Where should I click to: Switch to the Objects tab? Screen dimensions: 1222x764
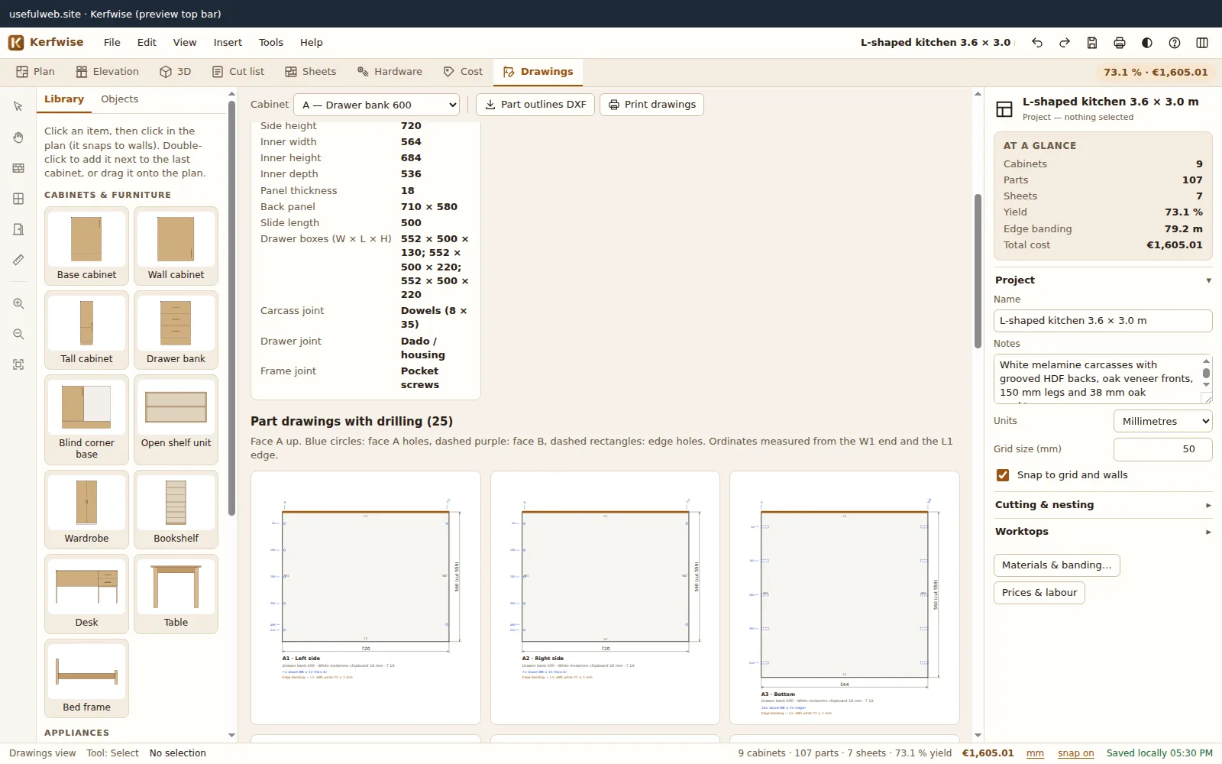[x=120, y=99]
